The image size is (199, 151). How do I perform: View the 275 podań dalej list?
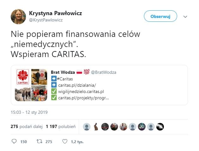click(x=27, y=126)
